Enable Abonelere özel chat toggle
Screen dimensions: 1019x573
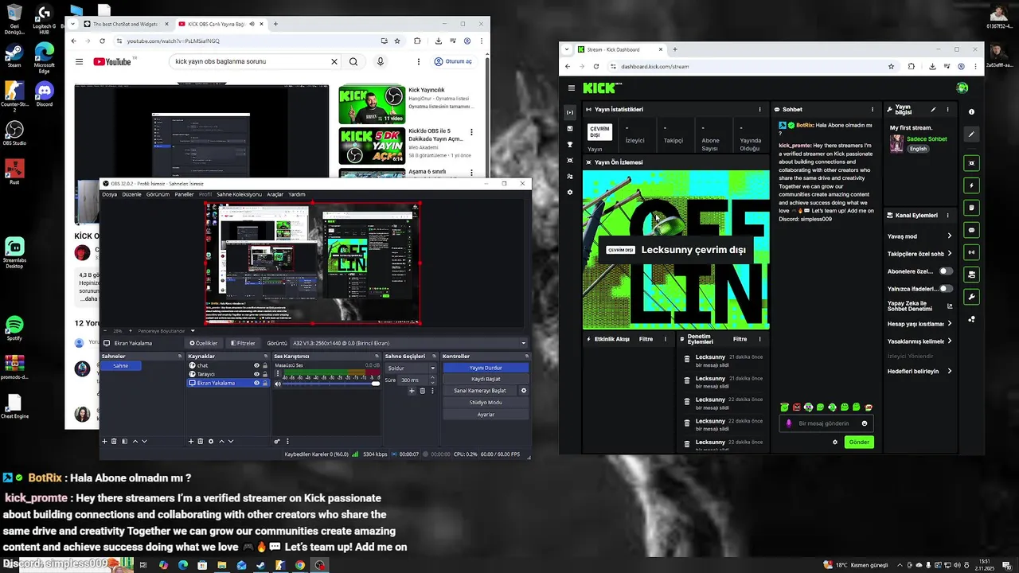click(945, 271)
